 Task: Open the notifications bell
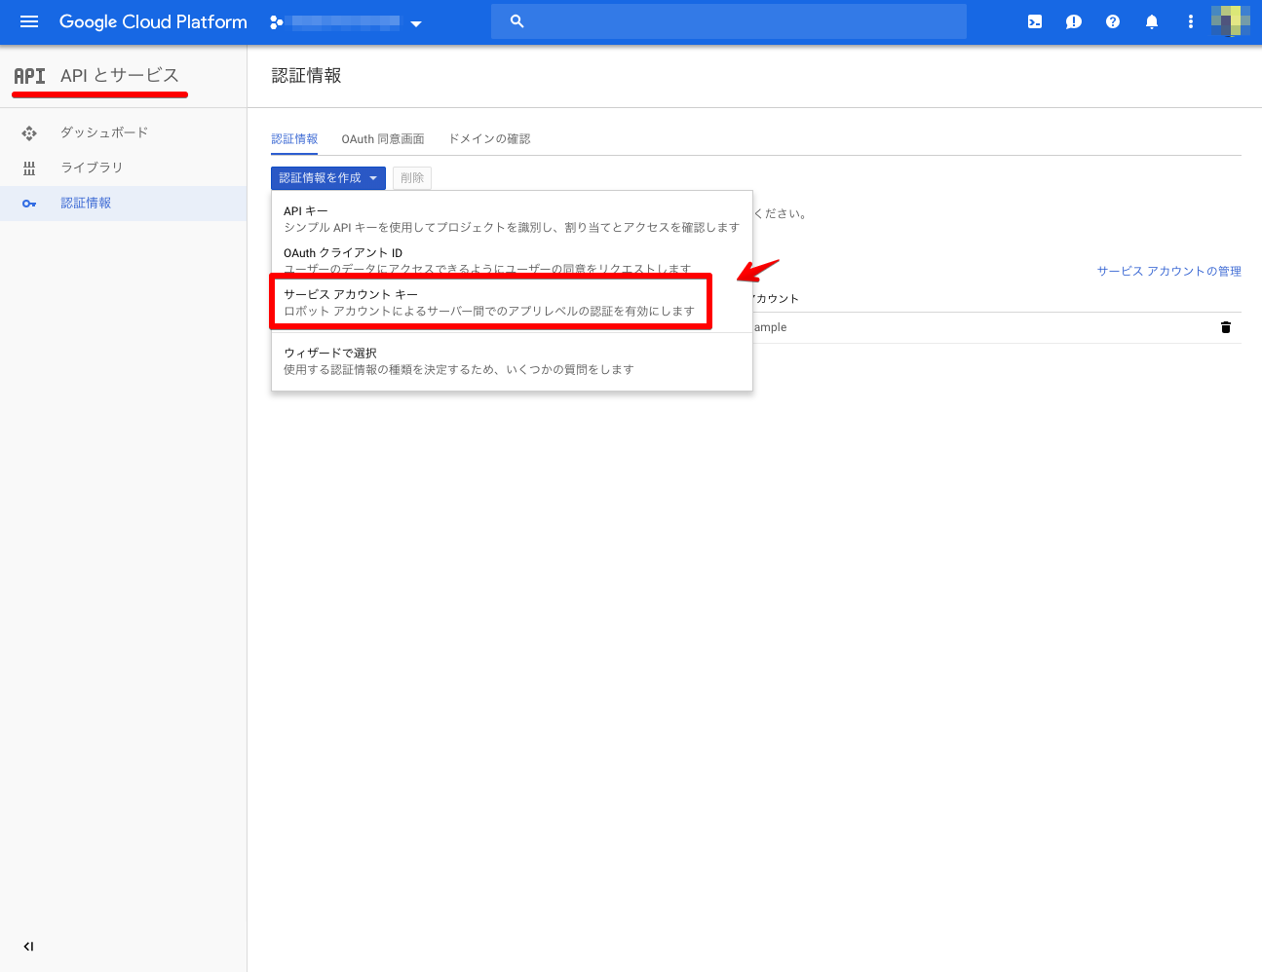[1152, 21]
